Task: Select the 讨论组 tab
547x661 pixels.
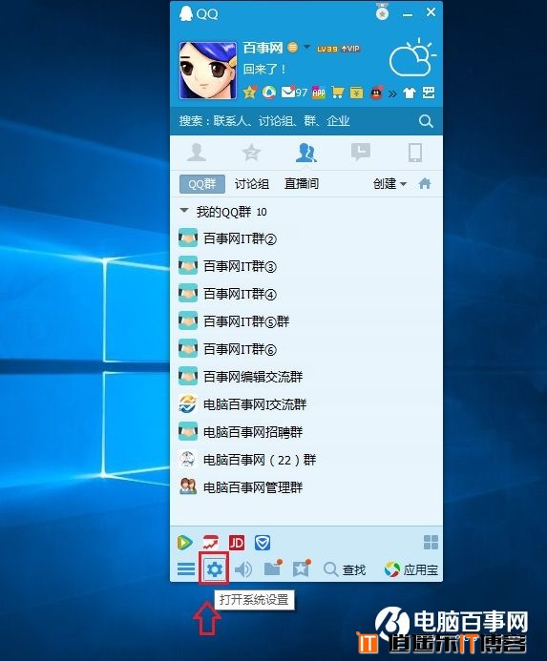Action: coord(252,184)
